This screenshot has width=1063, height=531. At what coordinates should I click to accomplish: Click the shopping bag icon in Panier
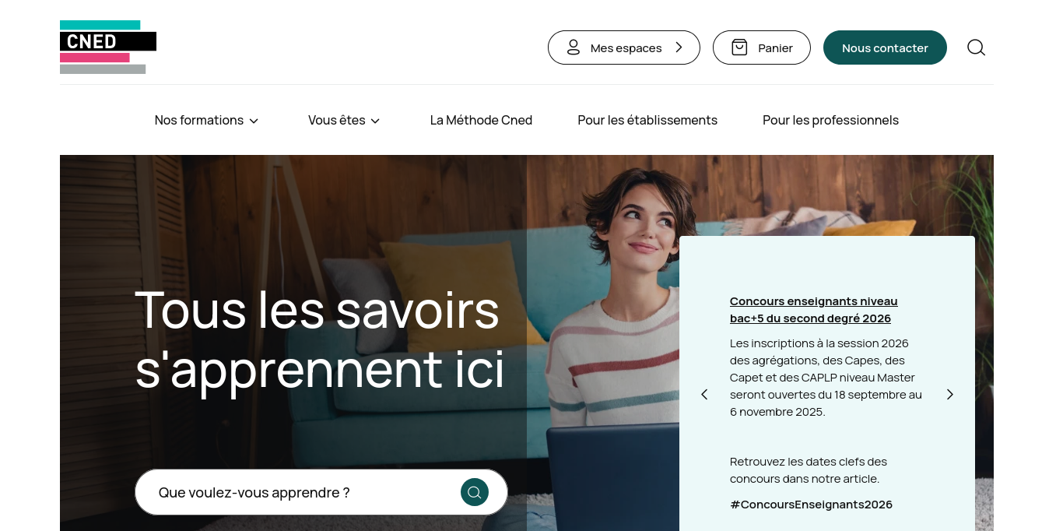pyautogui.click(x=739, y=47)
